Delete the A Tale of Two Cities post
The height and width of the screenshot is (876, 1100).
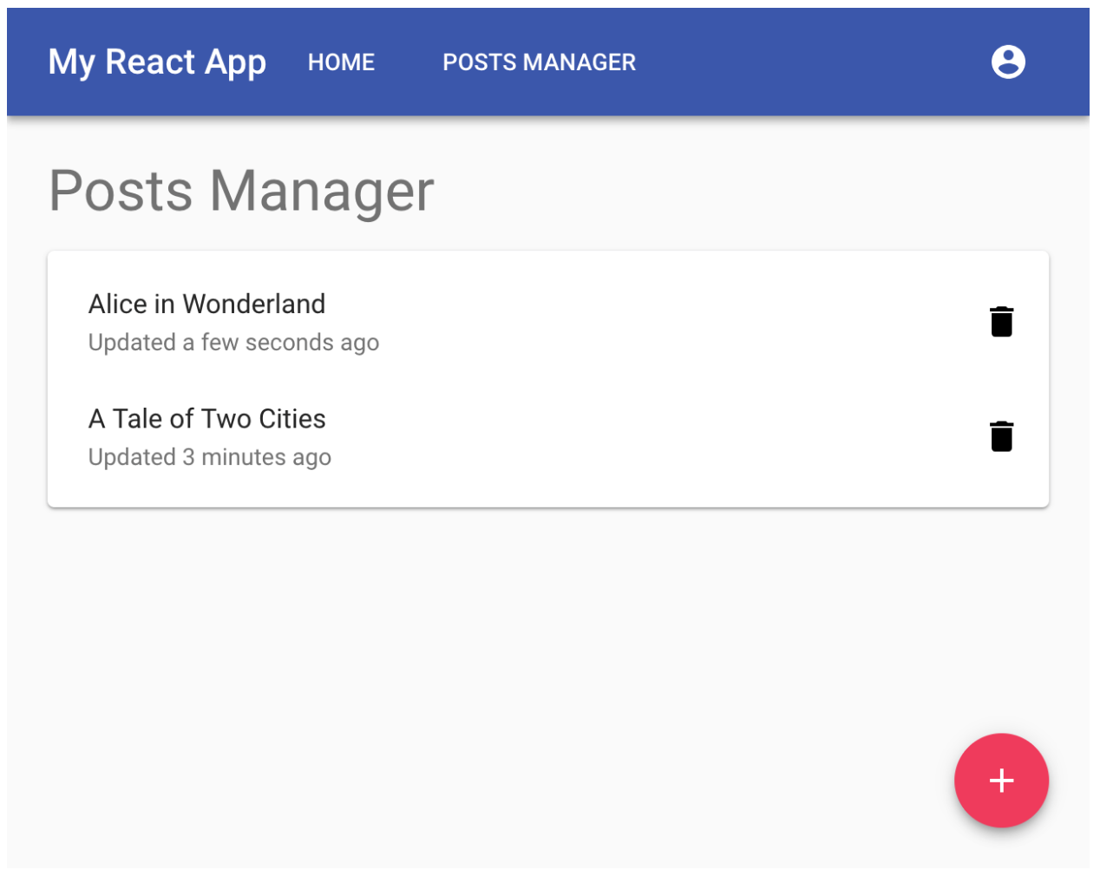tap(1001, 436)
